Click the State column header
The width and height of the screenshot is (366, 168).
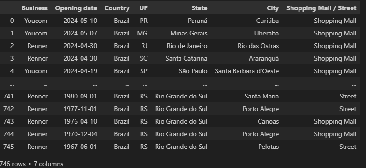[199, 8]
